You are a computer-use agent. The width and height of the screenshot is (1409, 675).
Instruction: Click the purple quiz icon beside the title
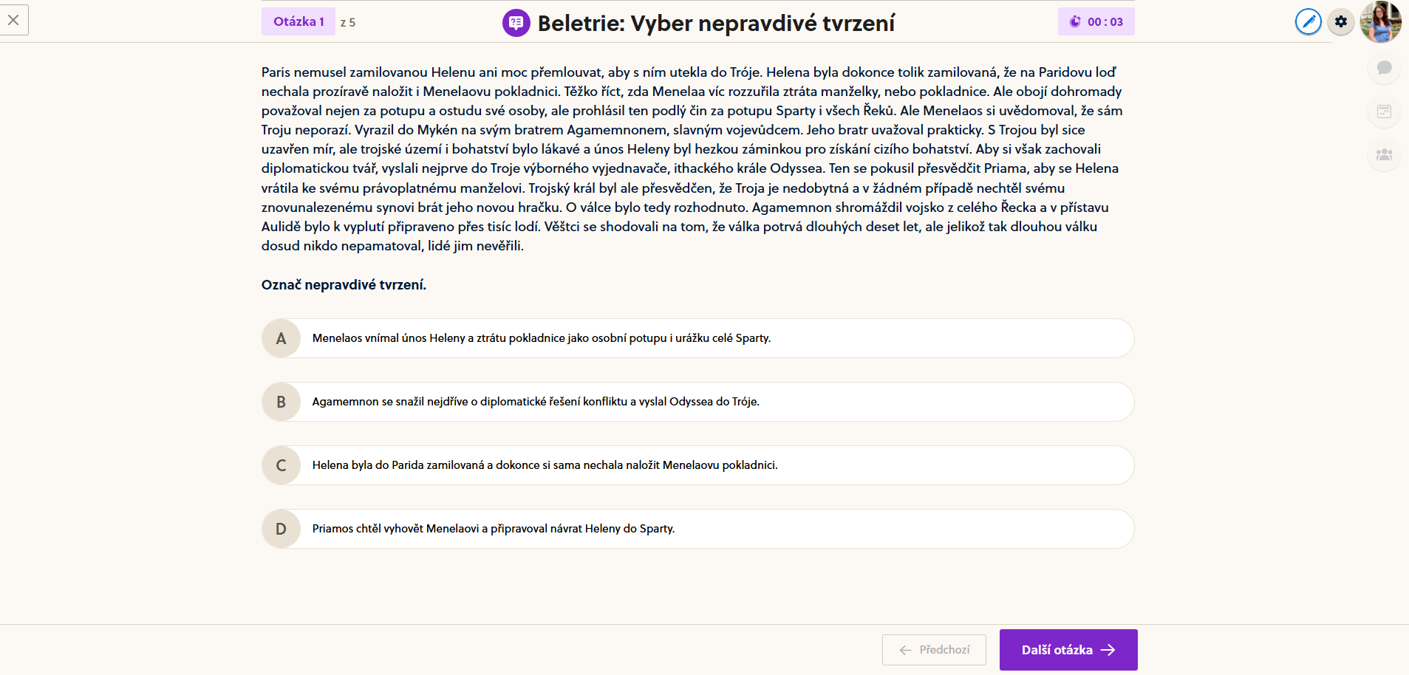coord(516,23)
